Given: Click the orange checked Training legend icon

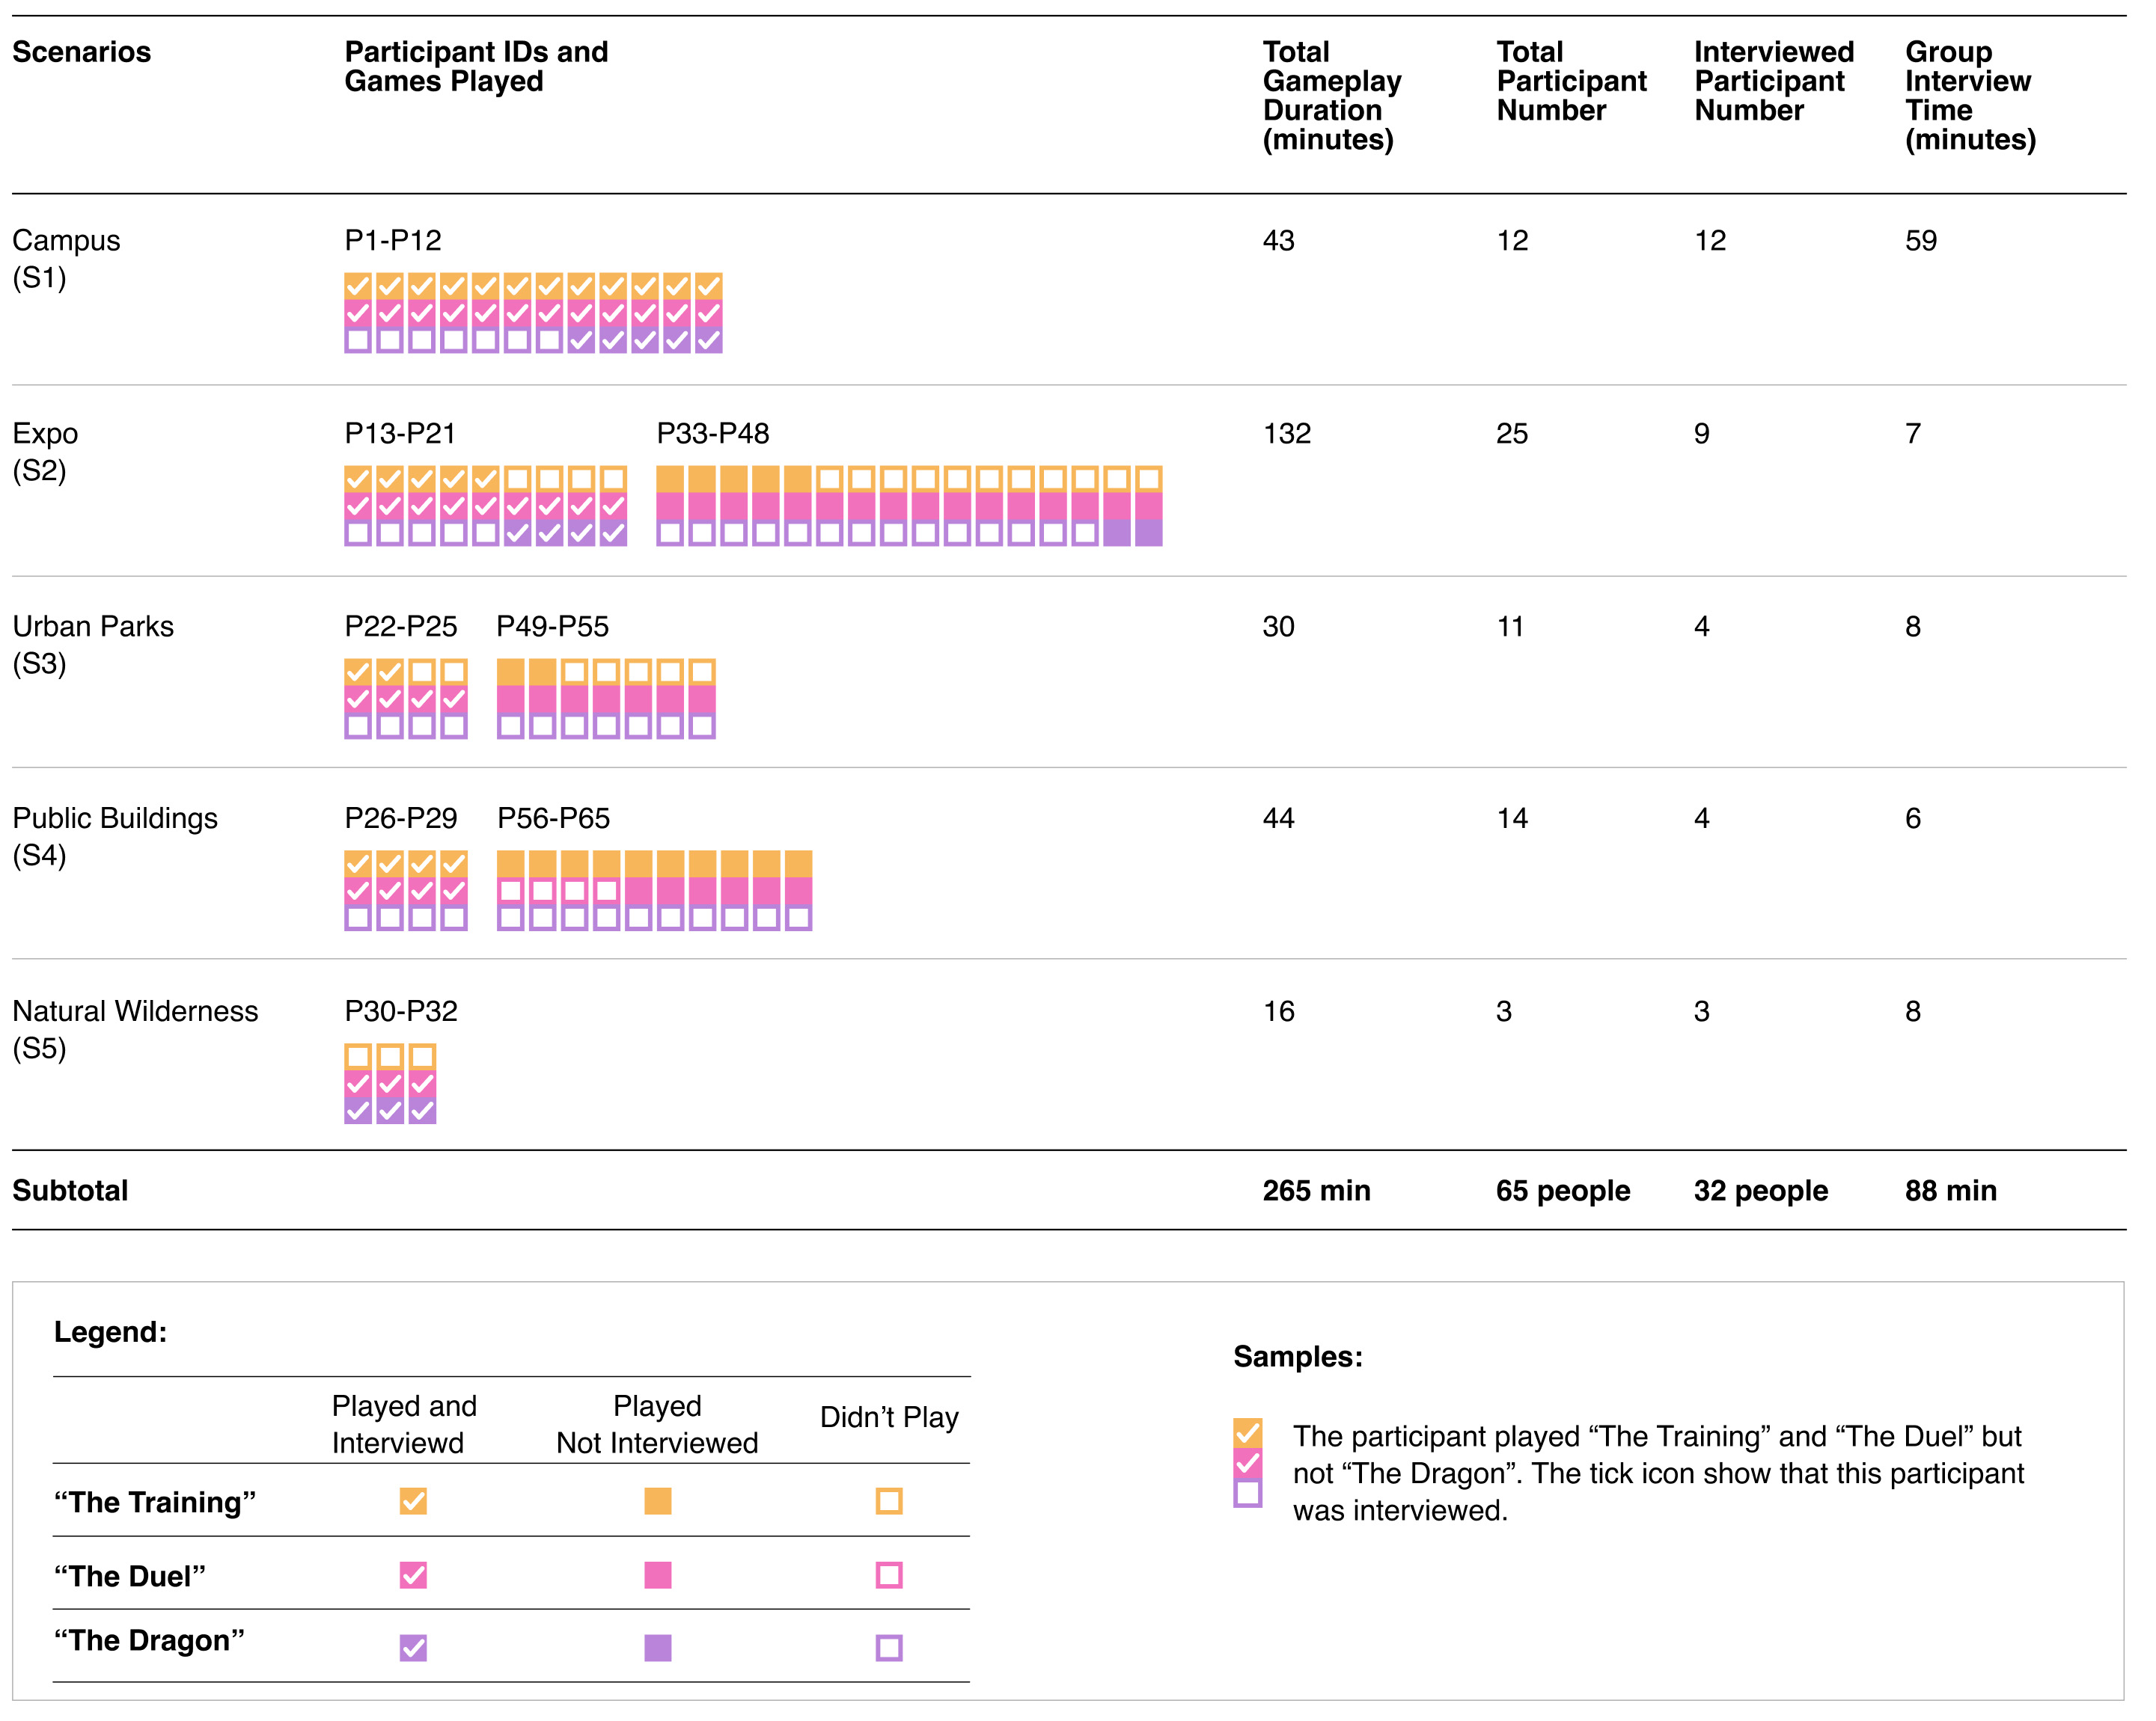Looking at the screenshot, I should [x=413, y=1501].
